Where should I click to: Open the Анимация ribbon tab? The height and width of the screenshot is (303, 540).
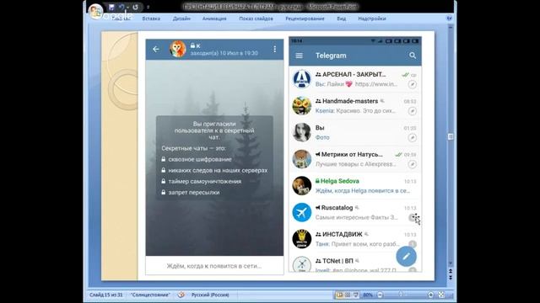214,19
